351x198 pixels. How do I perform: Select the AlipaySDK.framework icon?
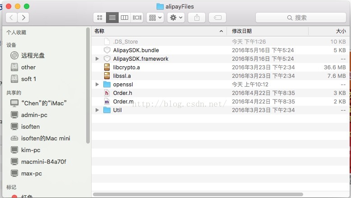click(107, 58)
